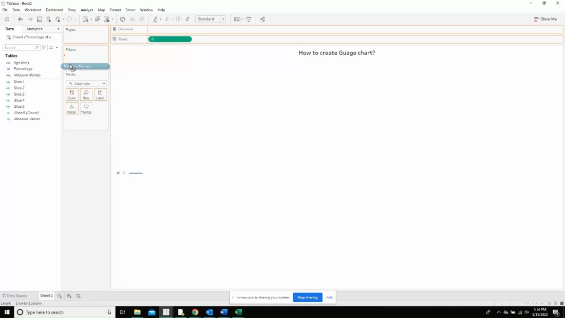This screenshot has height=318, width=565.
Task: Select the Slice 3 field
Action: coord(19,94)
